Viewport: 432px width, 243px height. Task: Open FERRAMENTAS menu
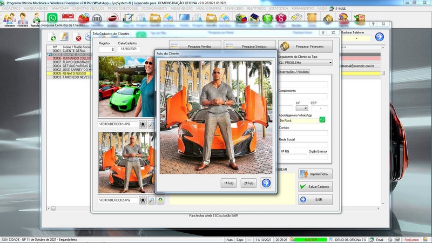tap(303, 9)
